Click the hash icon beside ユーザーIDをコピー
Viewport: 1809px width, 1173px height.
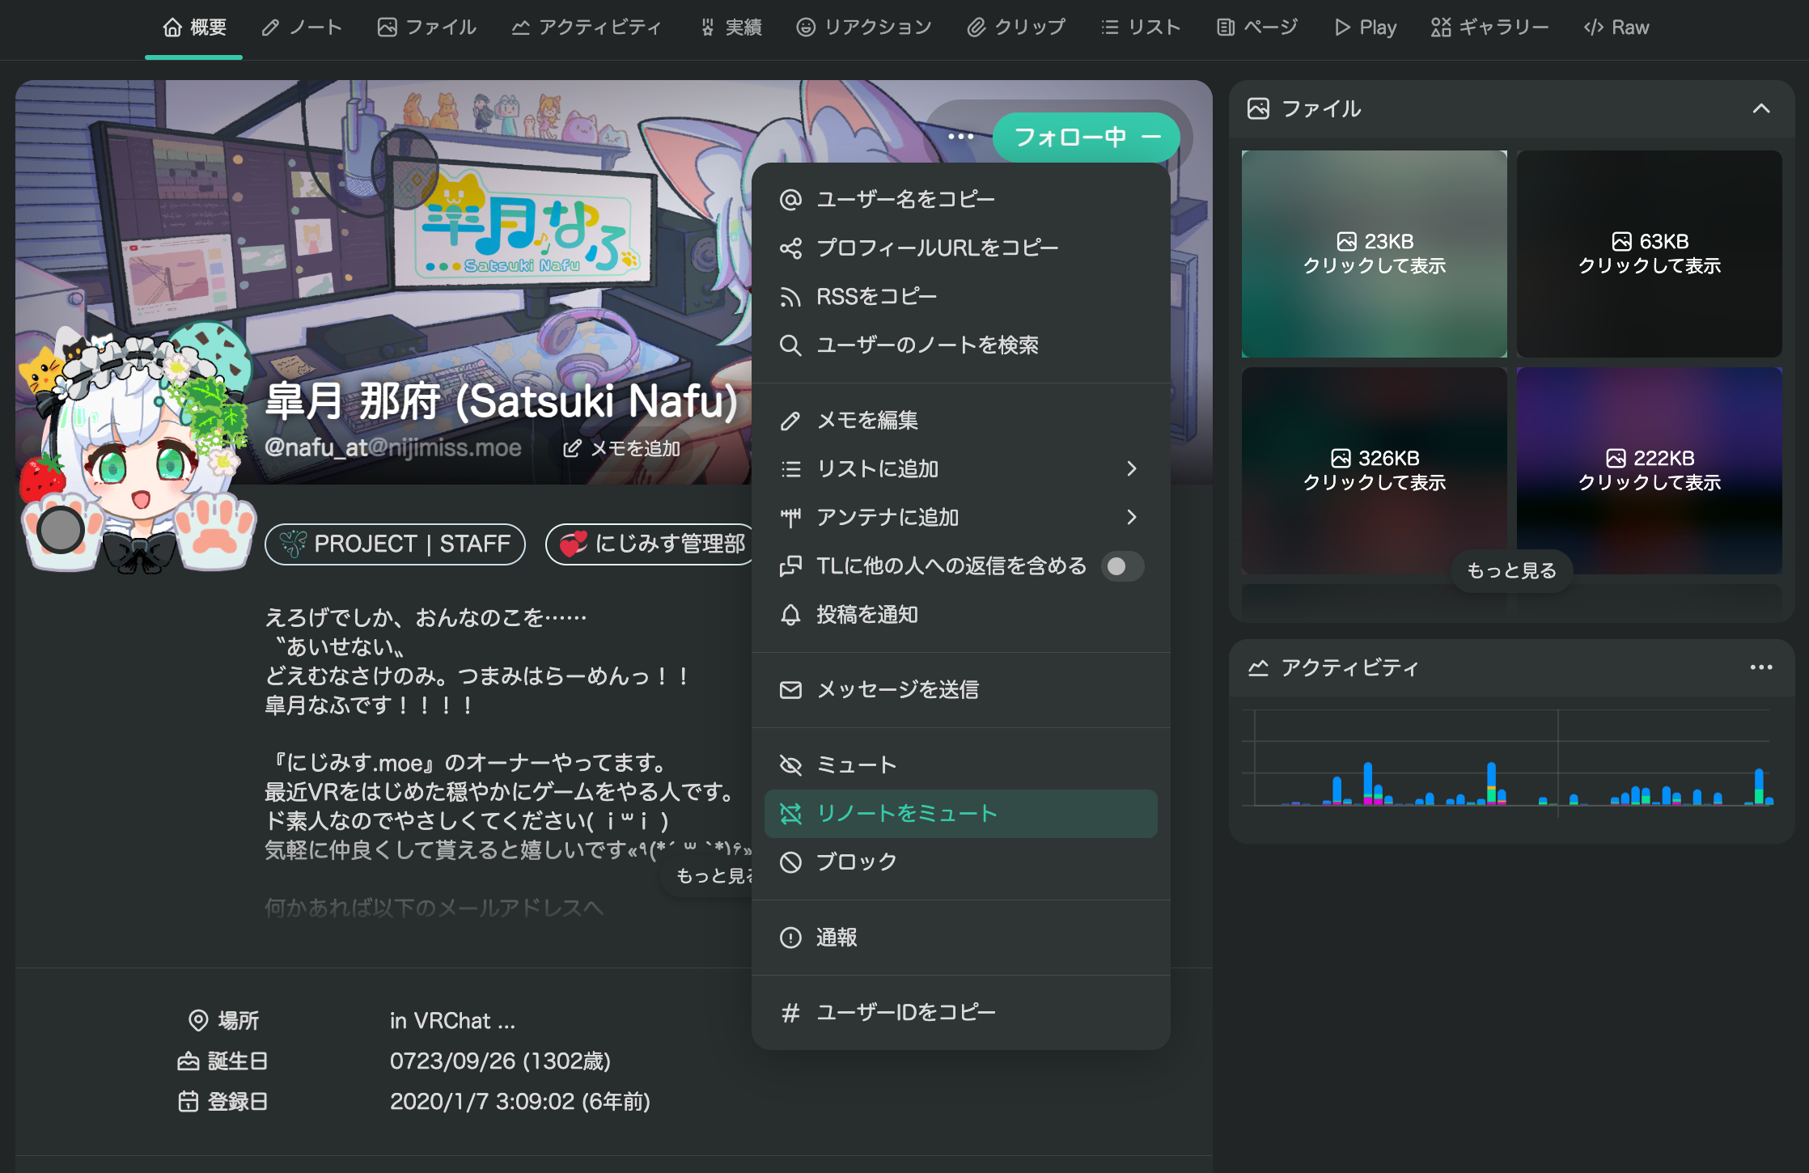tap(790, 1013)
